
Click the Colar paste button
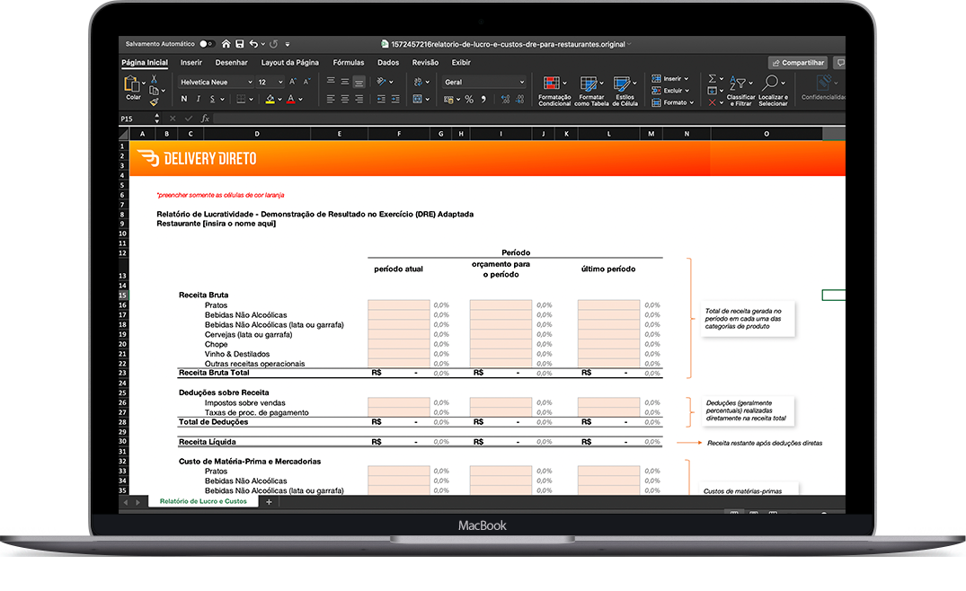(x=133, y=87)
